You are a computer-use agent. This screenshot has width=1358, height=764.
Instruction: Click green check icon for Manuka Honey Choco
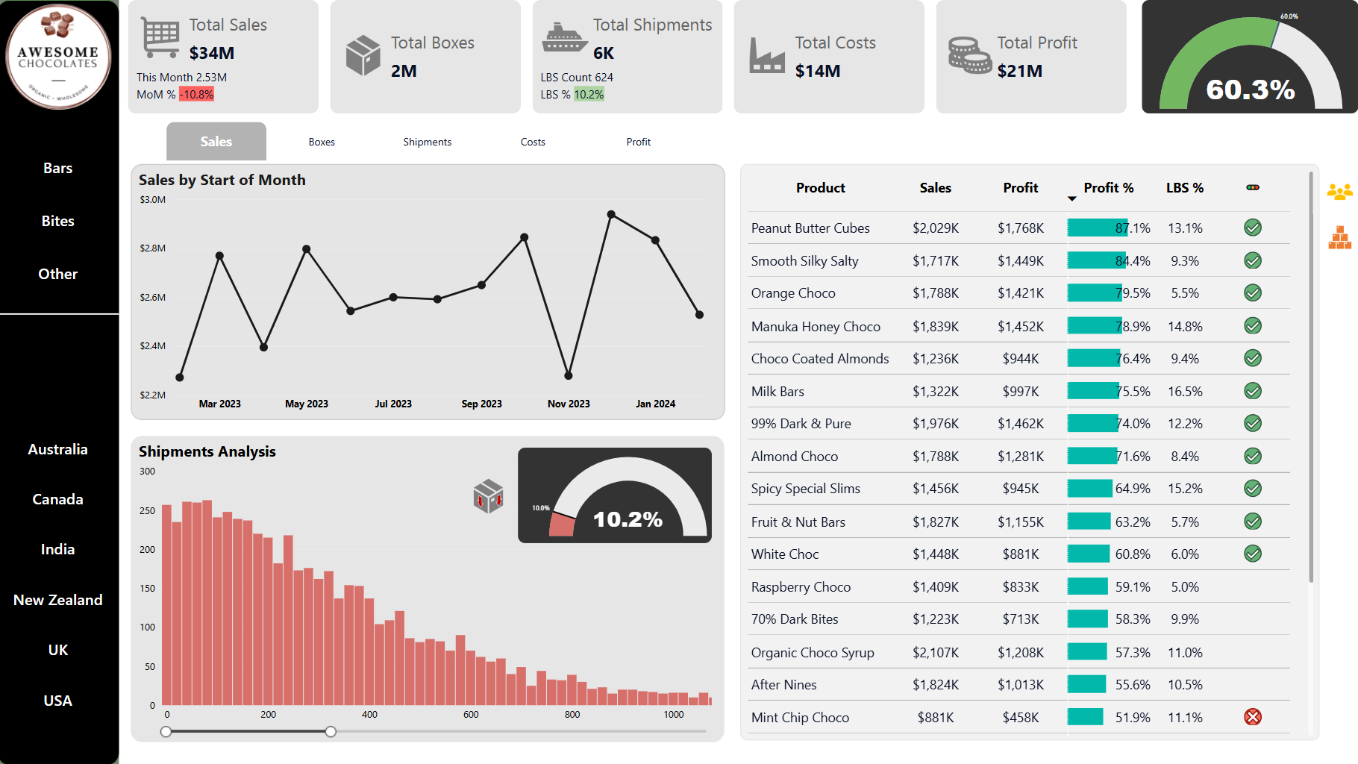[x=1253, y=325]
